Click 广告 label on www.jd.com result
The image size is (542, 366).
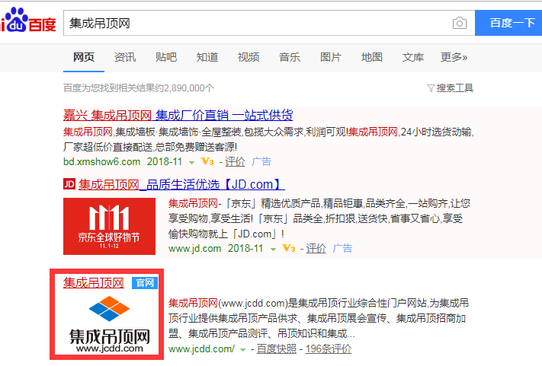coord(342,248)
